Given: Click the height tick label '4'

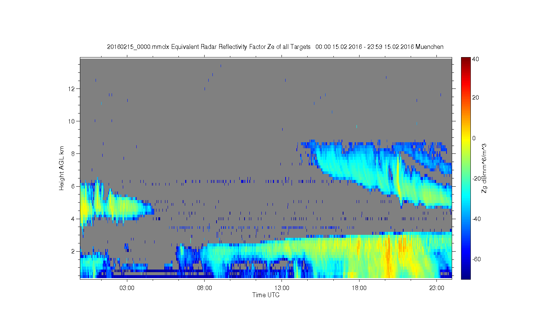Looking at the screenshot, I should (x=74, y=219).
